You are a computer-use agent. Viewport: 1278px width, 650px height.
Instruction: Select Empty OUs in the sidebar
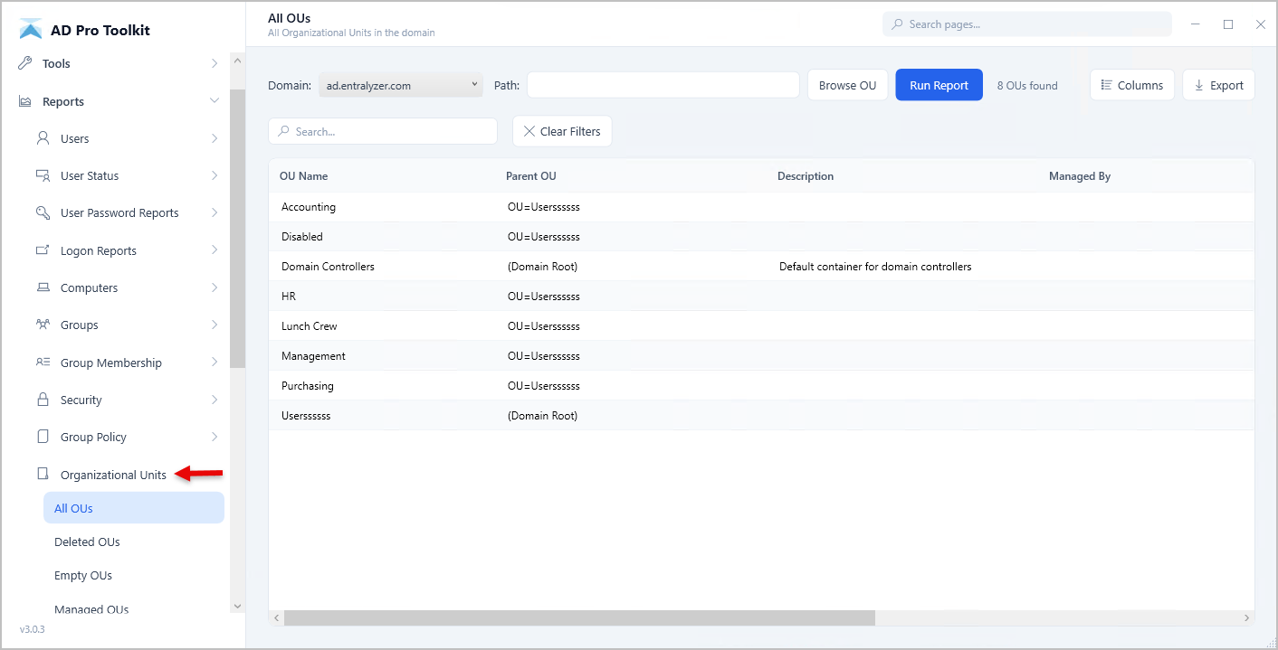tap(83, 576)
